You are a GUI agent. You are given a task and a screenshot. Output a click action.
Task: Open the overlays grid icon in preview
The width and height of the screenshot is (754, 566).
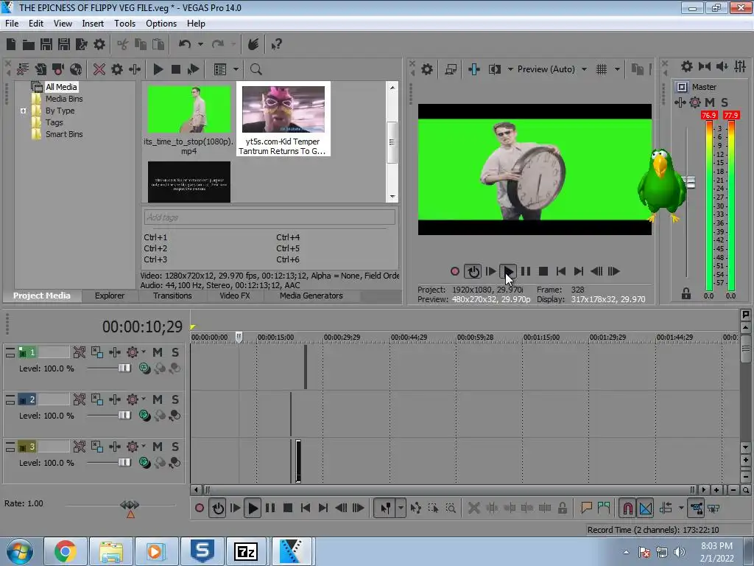click(x=602, y=69)
